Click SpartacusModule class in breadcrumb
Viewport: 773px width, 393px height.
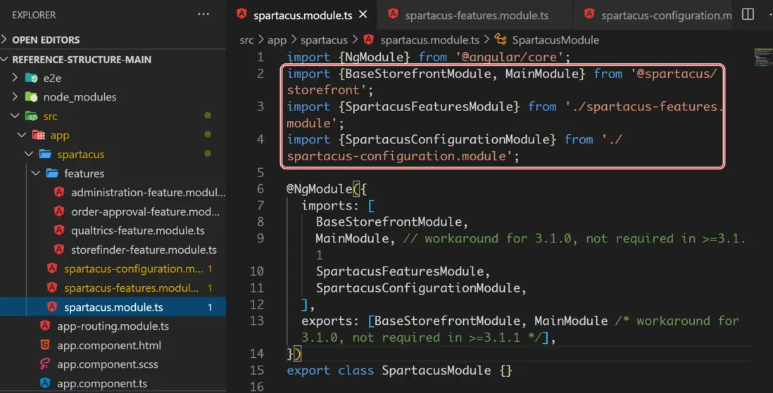click(x=555, y=40)
